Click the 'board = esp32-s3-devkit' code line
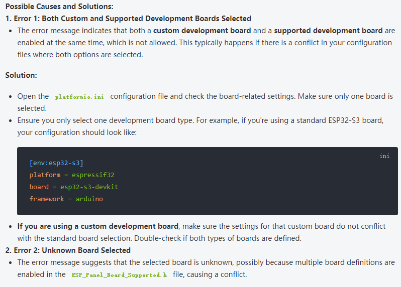This screenshot has height=287, width=401. point(74,187)
